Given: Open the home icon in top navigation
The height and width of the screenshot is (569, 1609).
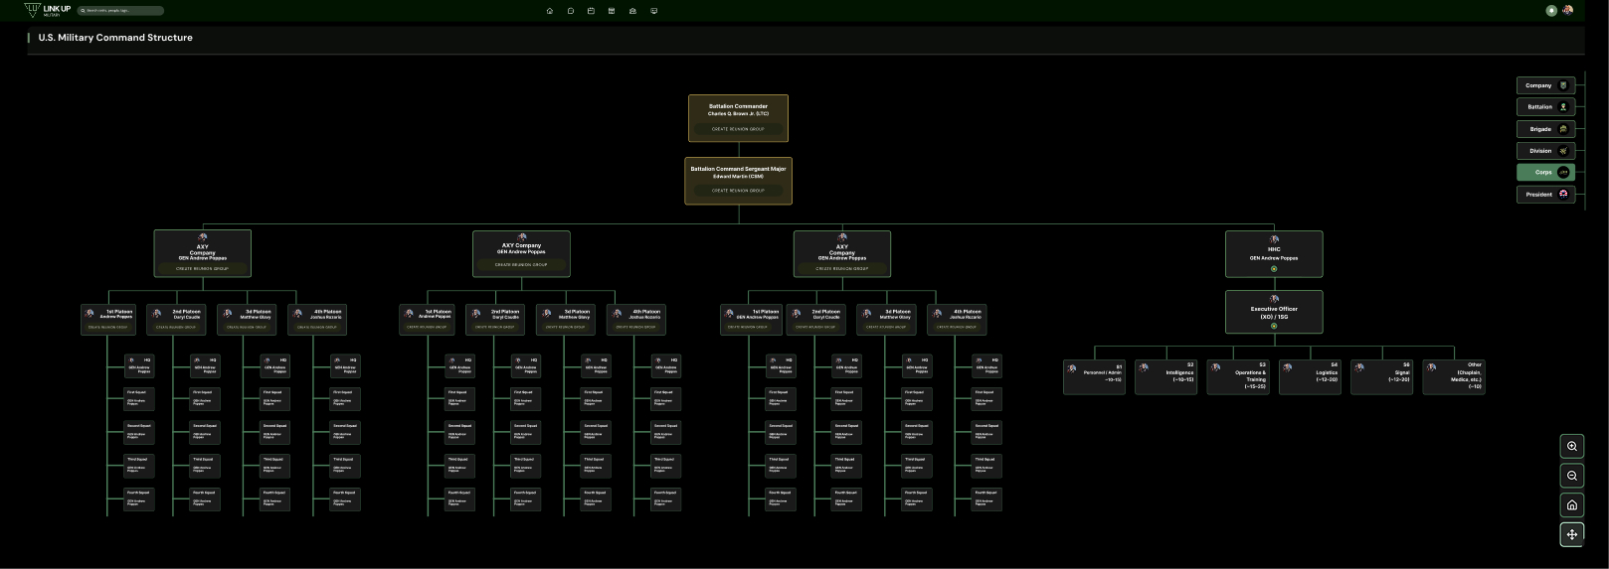Looking at the screenshot, I should (x=550, y=11).
